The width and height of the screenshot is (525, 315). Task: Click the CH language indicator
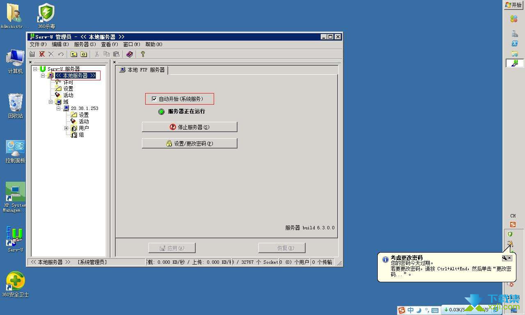click(513, 216)
